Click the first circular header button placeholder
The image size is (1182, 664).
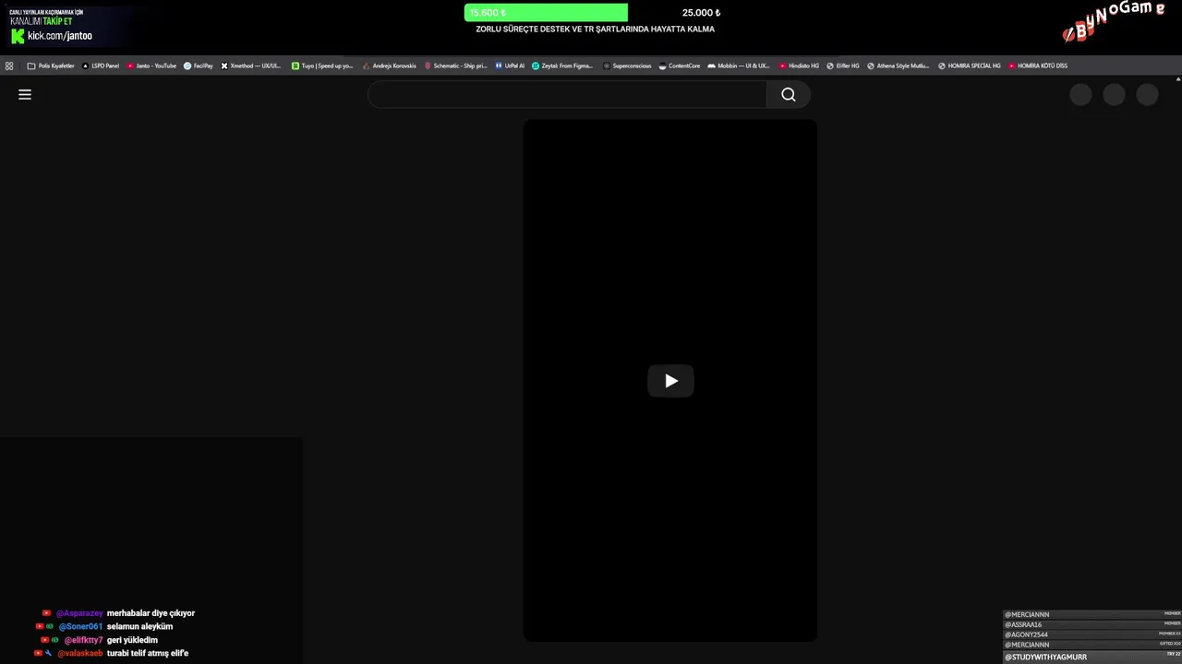[1080, 94]
